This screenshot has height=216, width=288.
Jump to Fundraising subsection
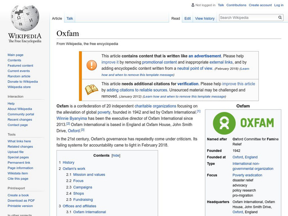coord(83,199)
